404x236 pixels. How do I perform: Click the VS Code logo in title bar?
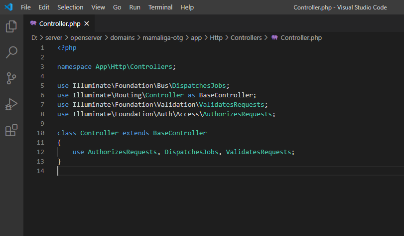point(8,7)
